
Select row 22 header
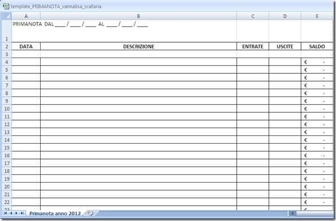(x=7, y=202)
